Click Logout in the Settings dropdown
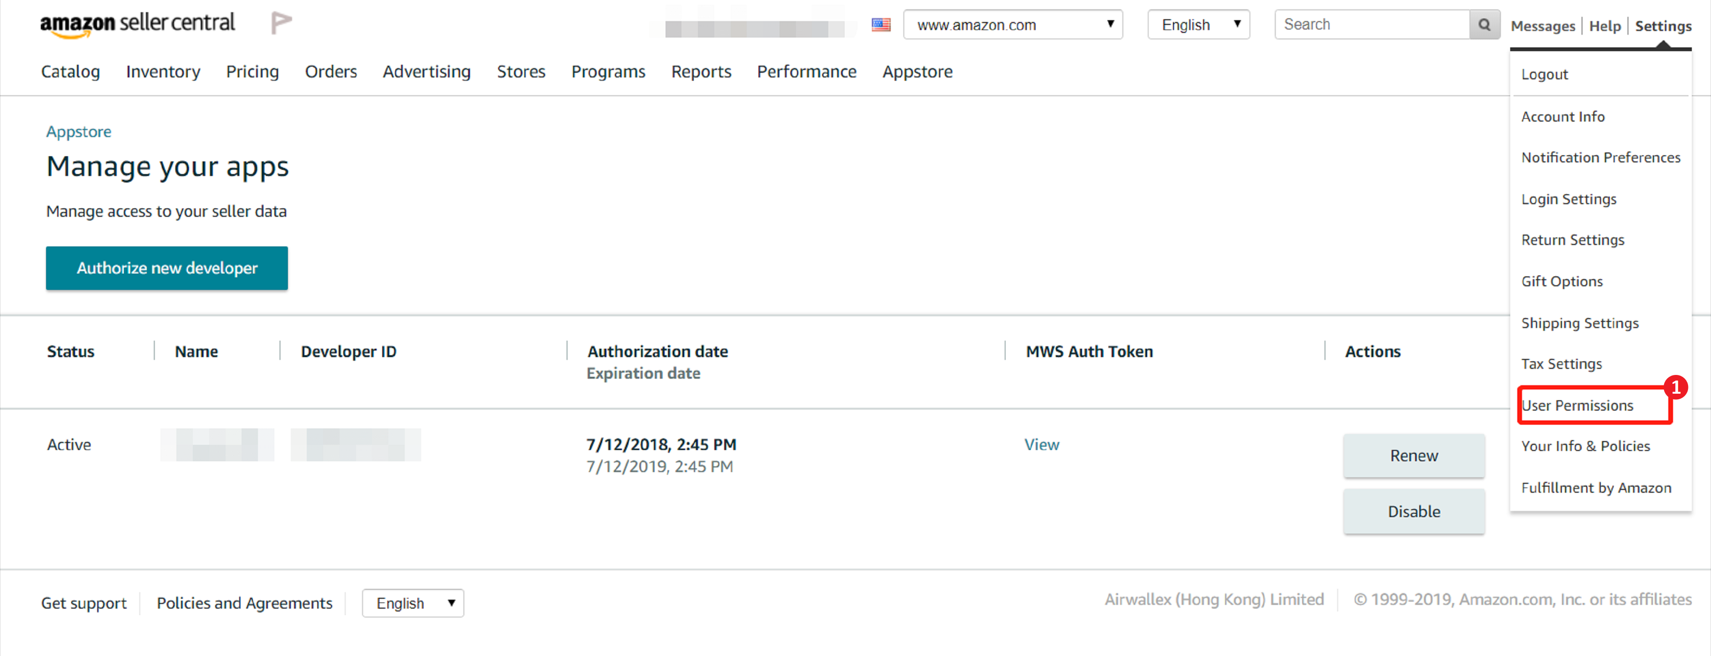 1544,75
